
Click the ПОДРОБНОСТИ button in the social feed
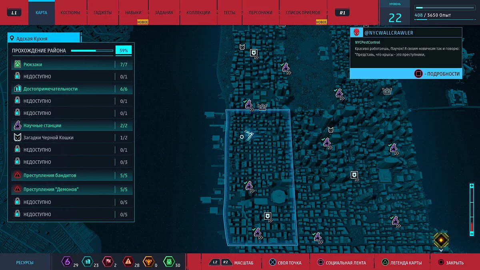[437, 74]
